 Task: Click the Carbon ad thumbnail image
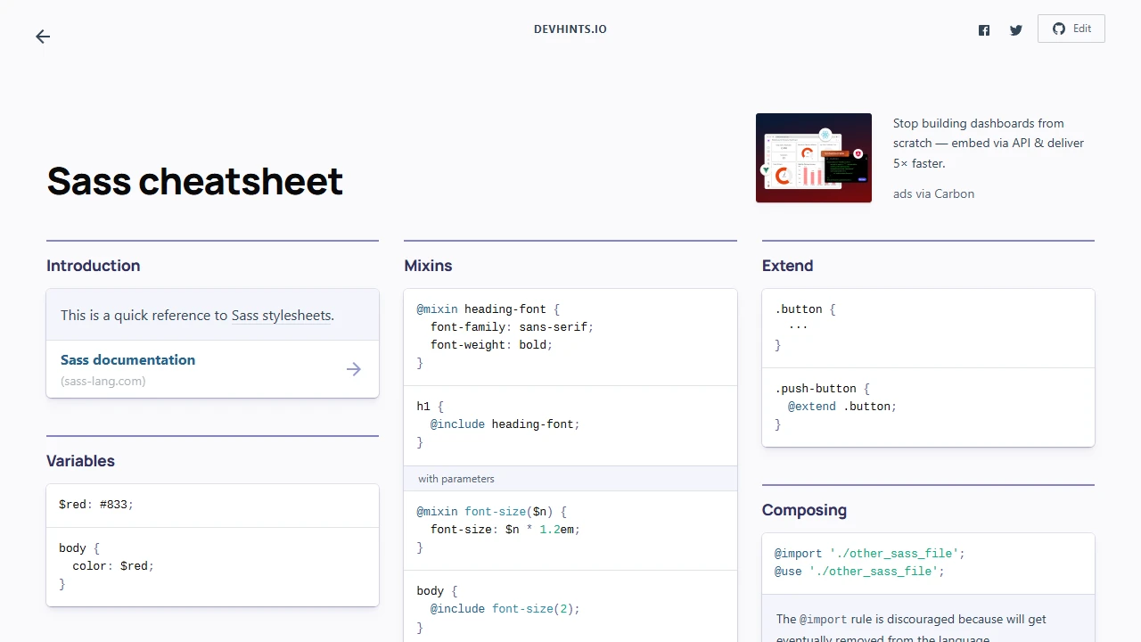tap(813, 157)
